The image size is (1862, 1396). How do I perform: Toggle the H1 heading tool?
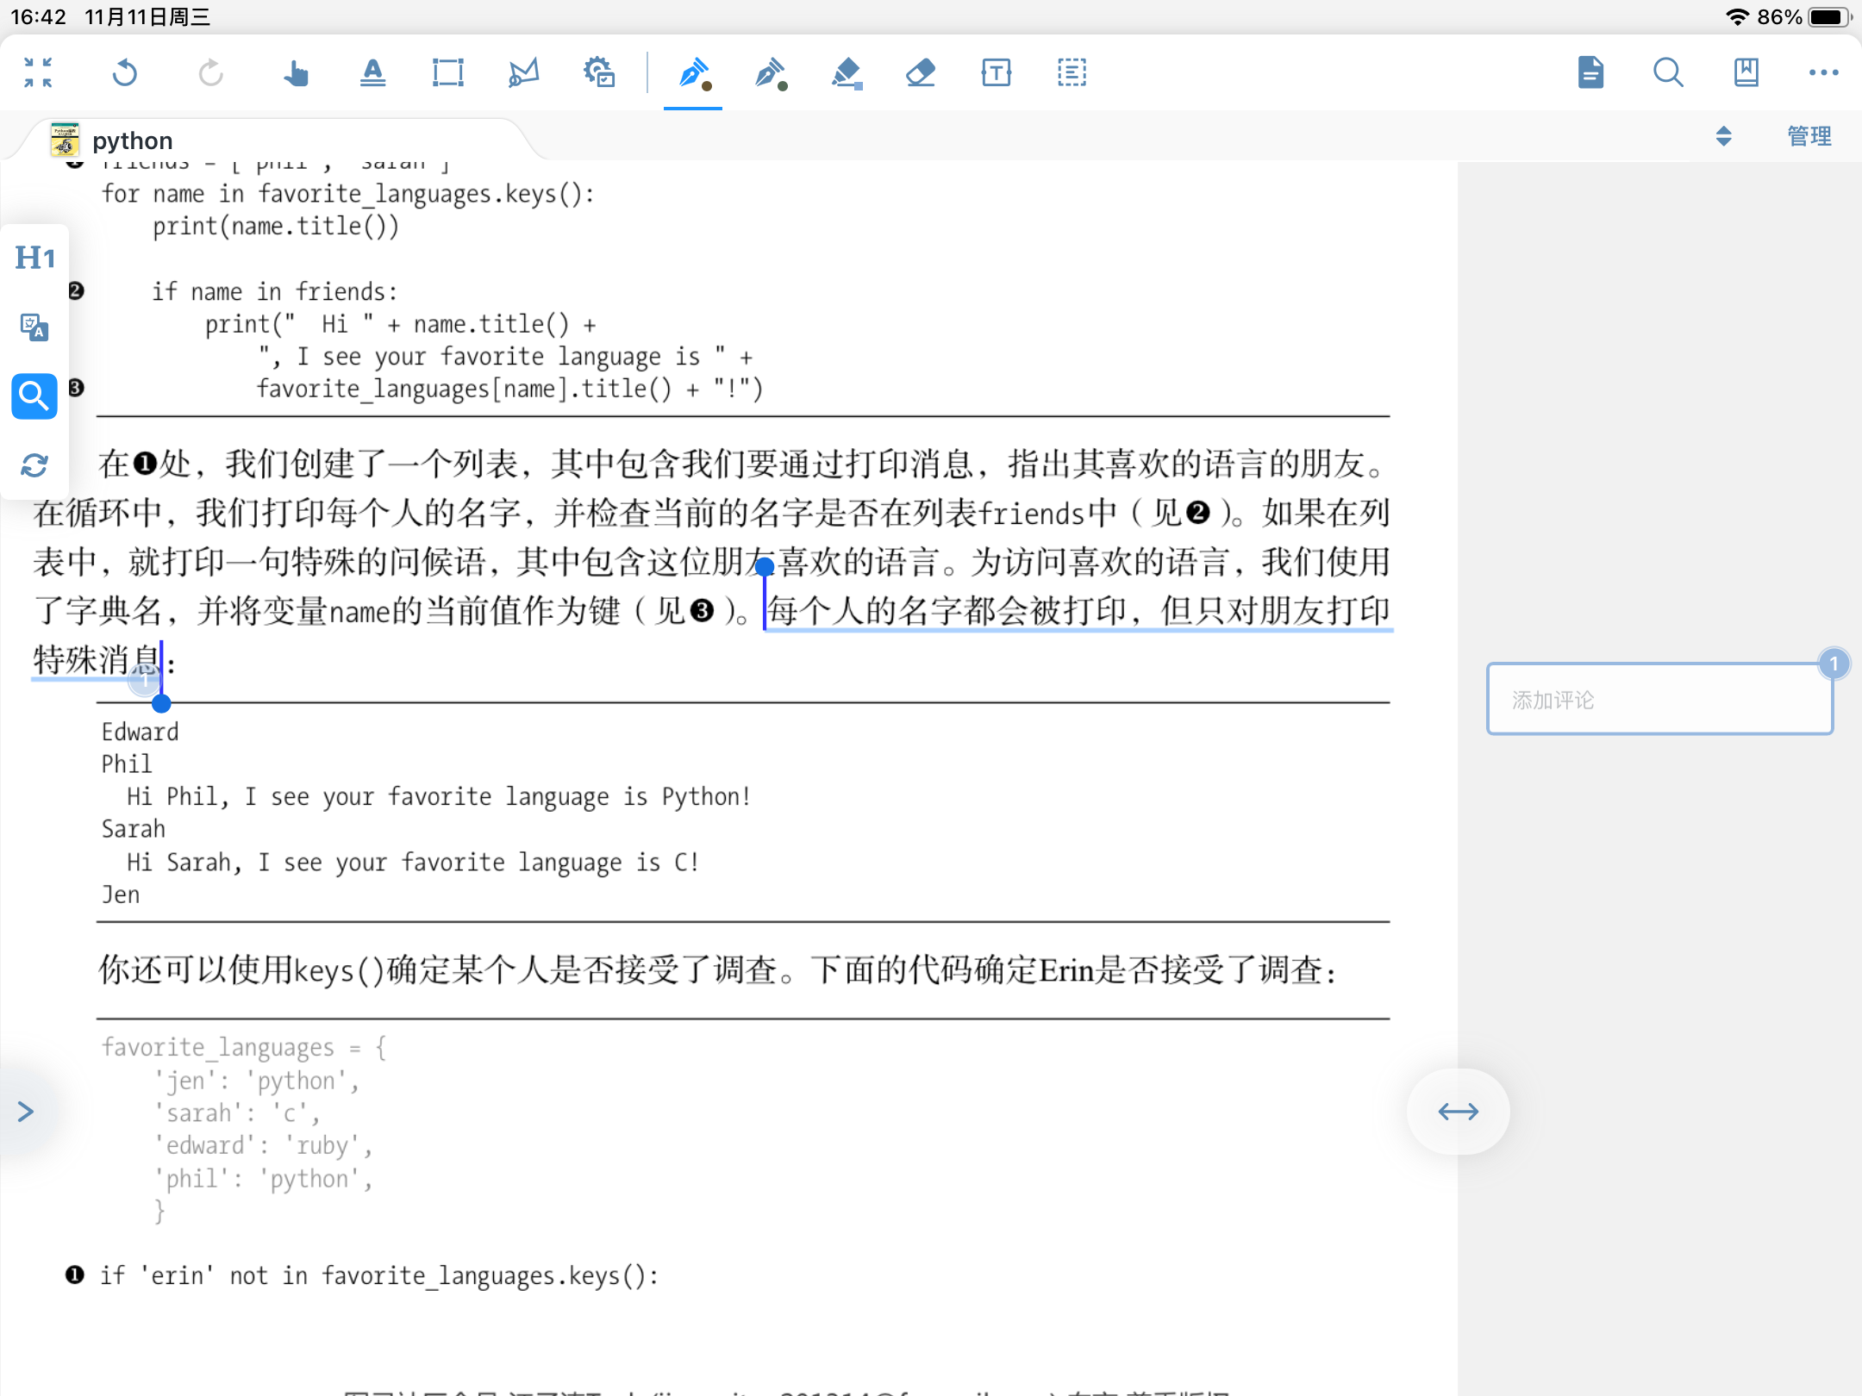click(x=35, y=258)
